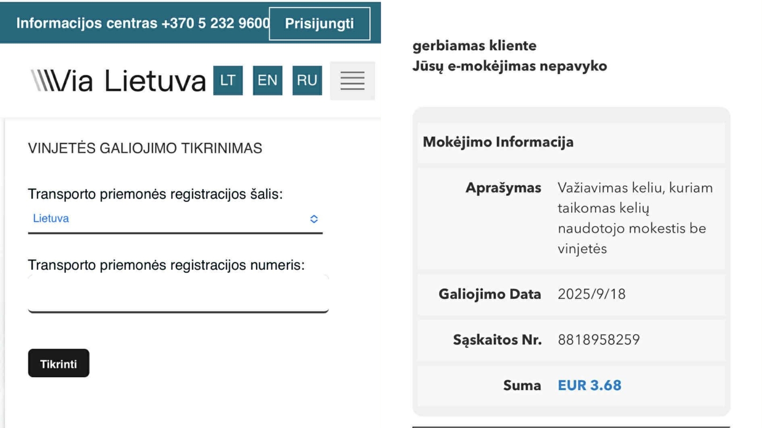This screenshot has width=762, height=428.
Task: Click the Tikrinti check button
Action: tap(58, 363)
